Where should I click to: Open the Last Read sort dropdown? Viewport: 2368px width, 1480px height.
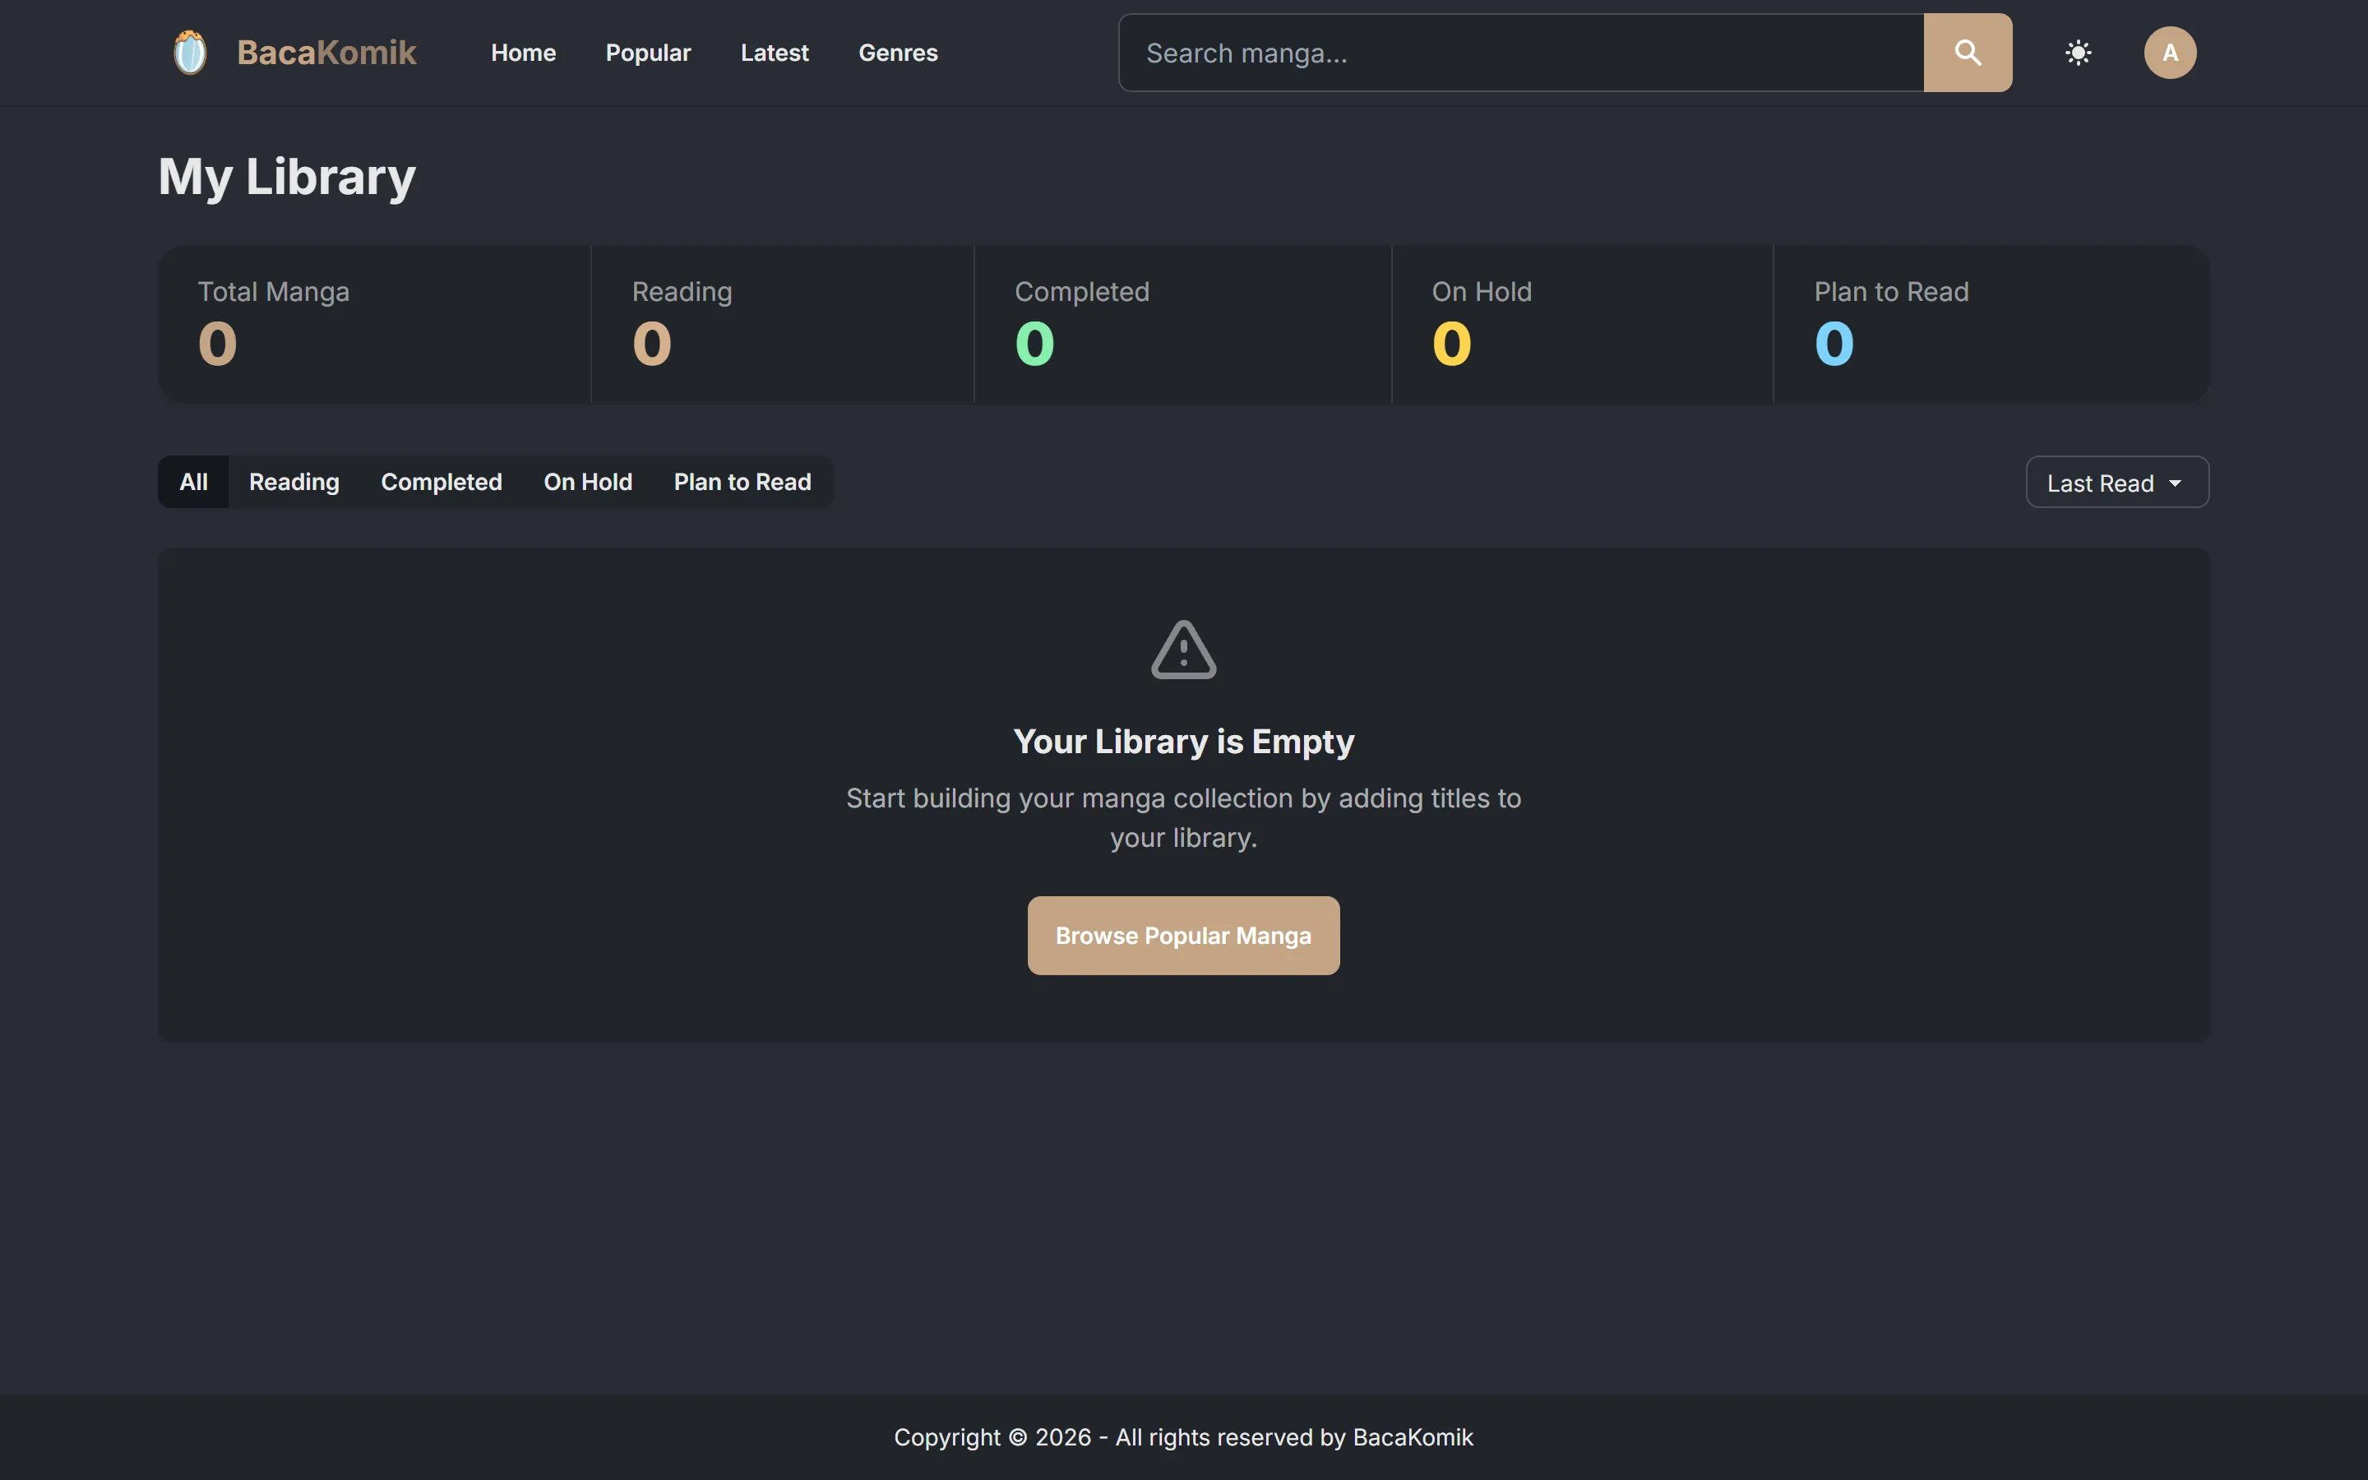click(x=2116, y=483)
